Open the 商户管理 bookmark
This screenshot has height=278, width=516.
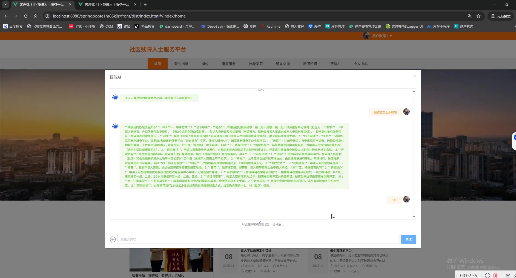pos(464,26)
